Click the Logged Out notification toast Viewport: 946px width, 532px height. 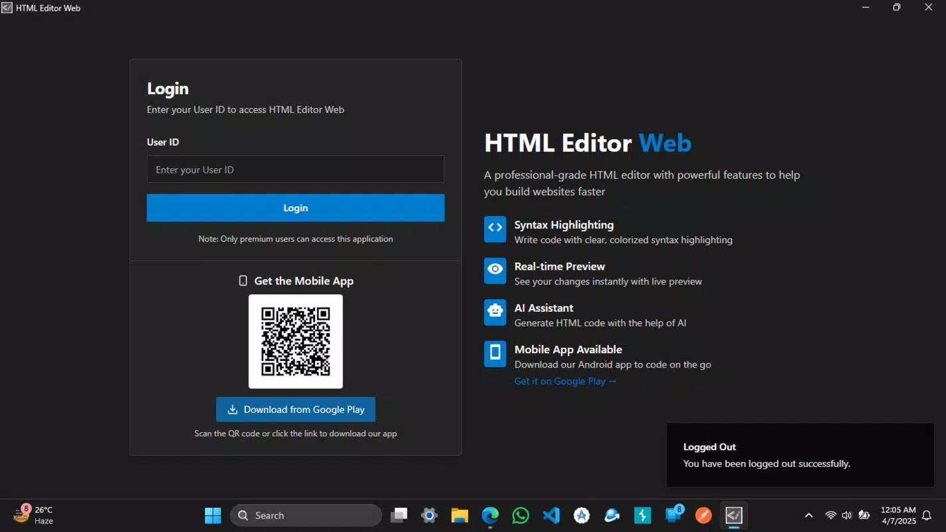point(800,455)
